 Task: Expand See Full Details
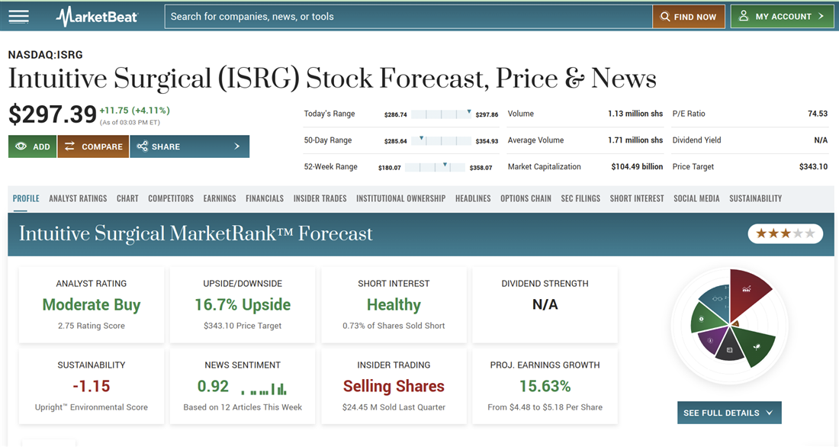click(728, 413)
